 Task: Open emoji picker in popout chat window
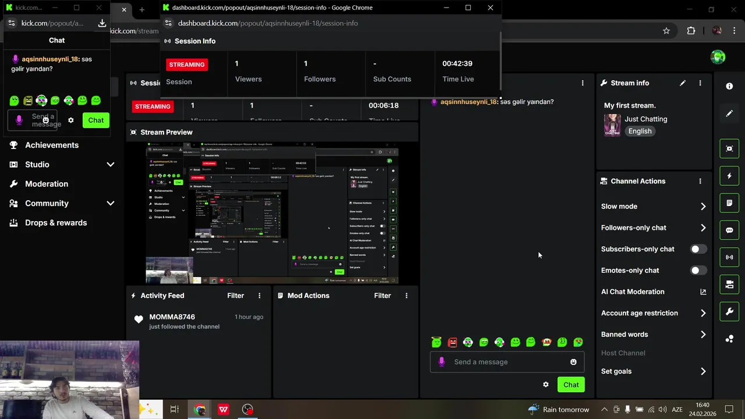click(45, 120)
